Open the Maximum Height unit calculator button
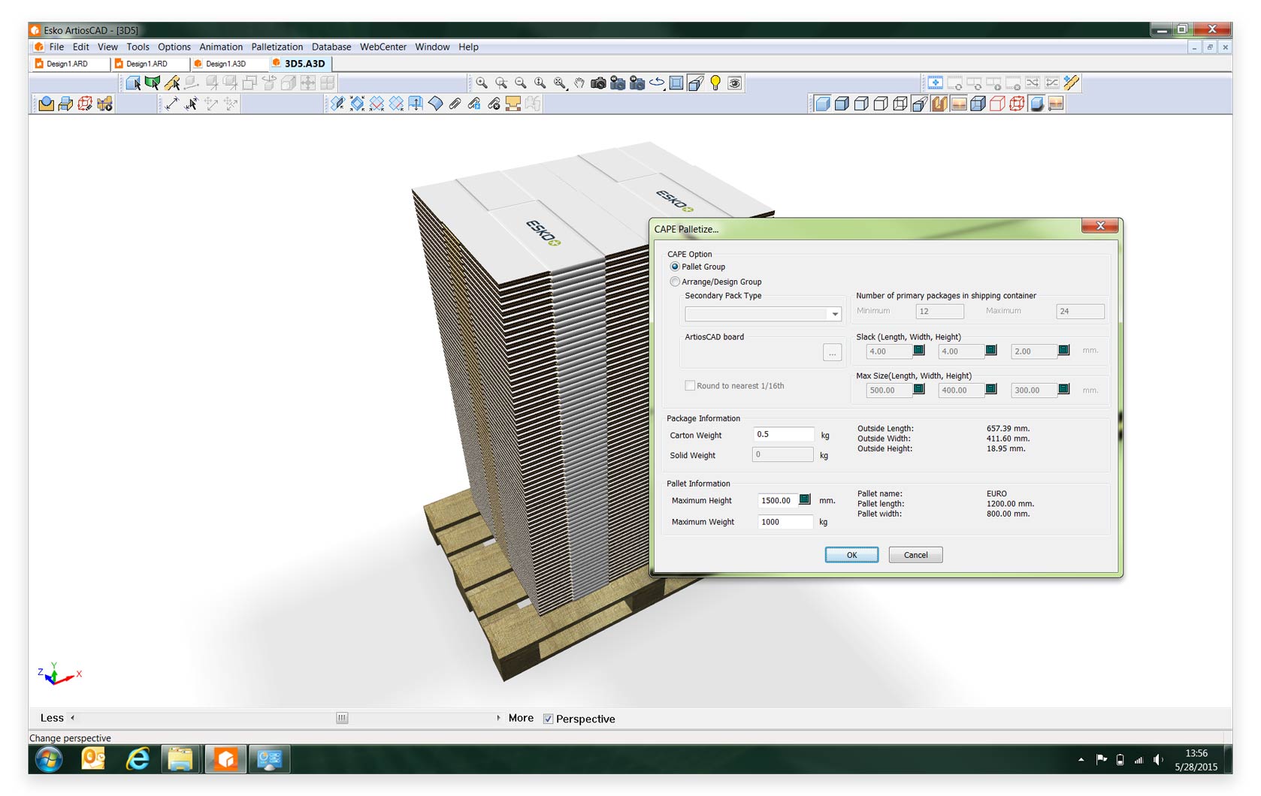Screen dimensions: 1261x796 [805, 499]
